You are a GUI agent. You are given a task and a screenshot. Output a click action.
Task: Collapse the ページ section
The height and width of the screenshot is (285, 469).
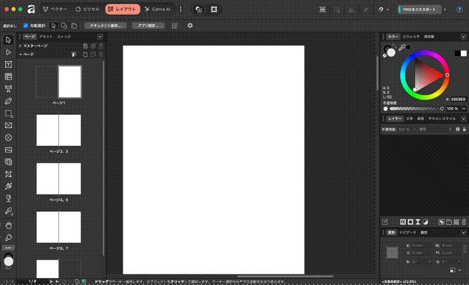(x=20, y=55)
